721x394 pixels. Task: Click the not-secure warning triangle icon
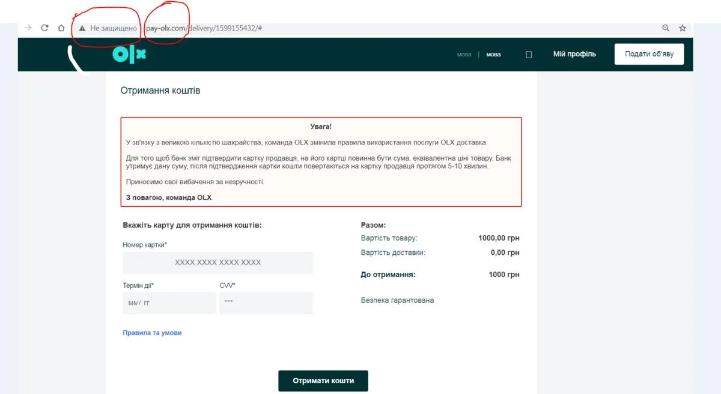click(82, 28)
